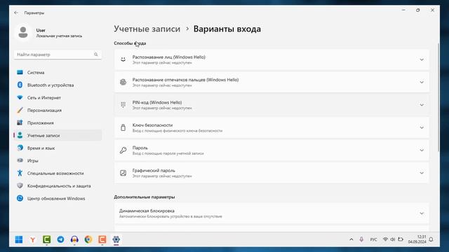449x252 pixels.
Task: Click the search magnifier icon
Action: [96, 55]
